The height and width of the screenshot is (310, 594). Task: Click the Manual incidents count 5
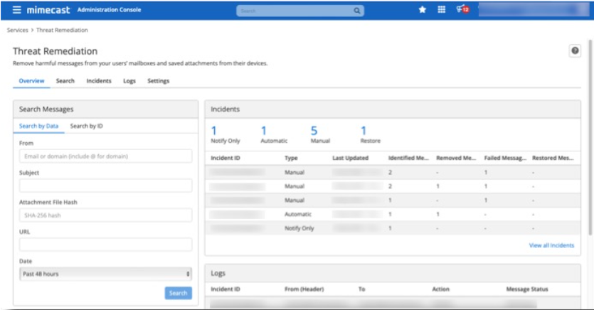(x=314, y=131)
